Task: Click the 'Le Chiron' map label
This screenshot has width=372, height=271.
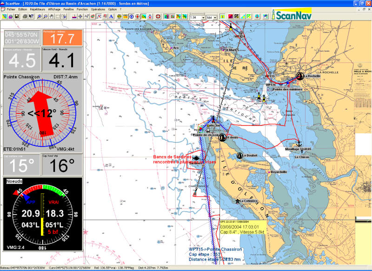Action: tap(302, 157)
